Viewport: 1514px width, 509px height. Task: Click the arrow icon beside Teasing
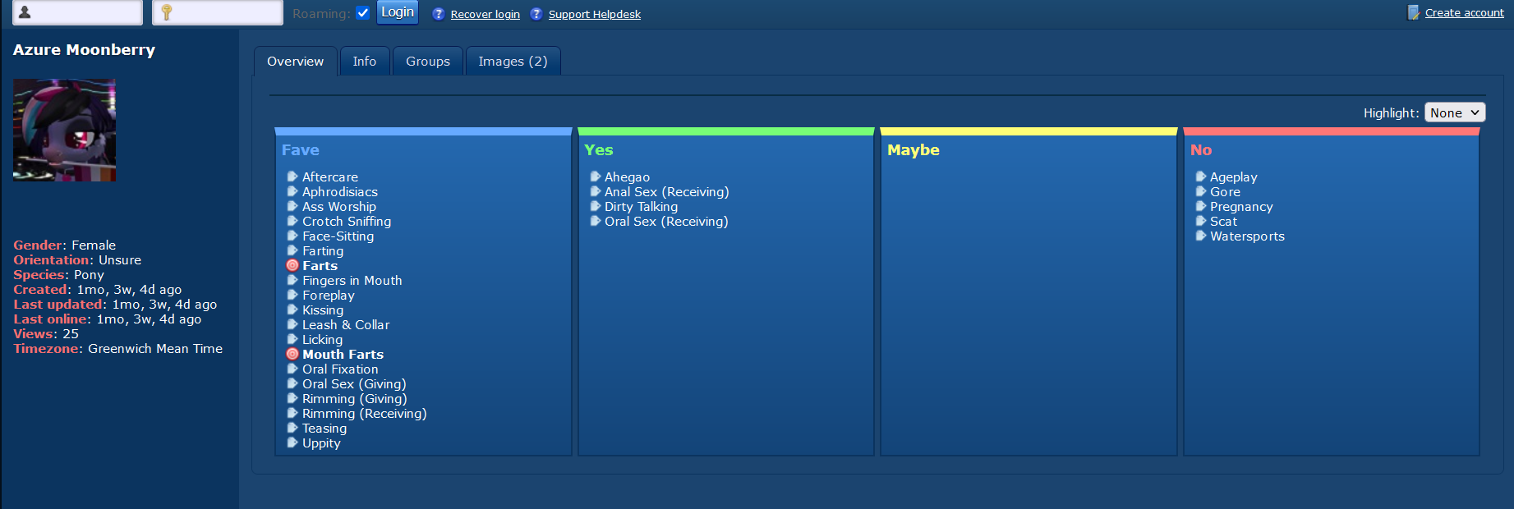click(x=292, y=428)
